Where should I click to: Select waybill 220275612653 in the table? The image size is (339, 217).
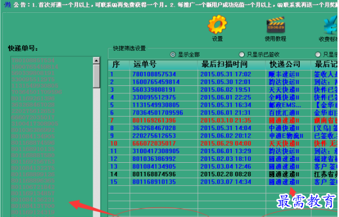154,136
